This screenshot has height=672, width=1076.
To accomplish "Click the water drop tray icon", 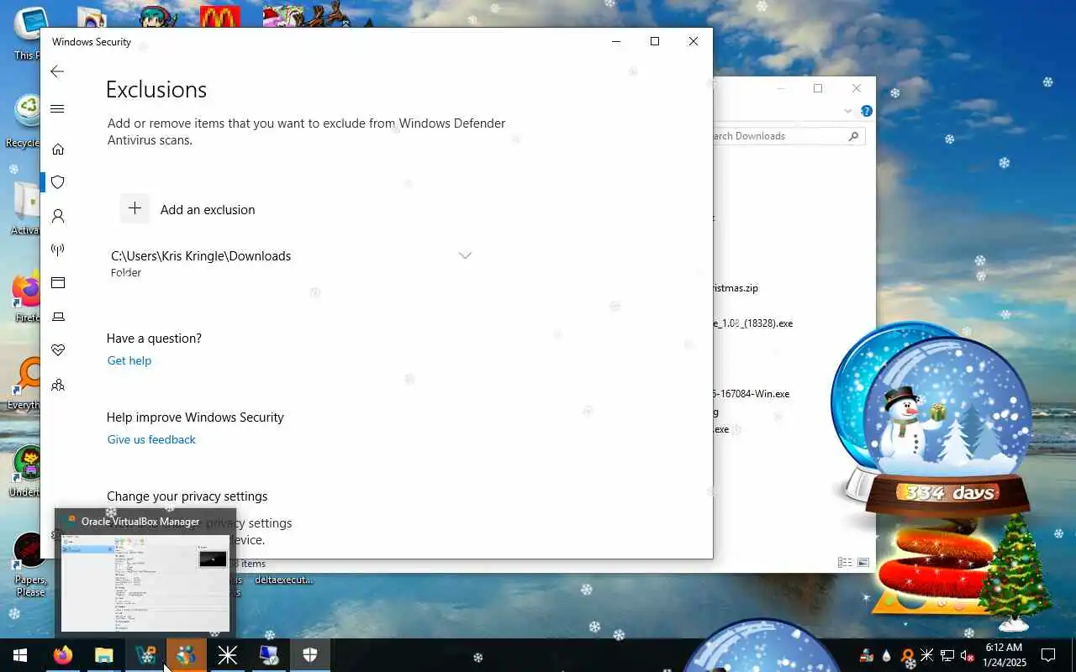I will pos(886,655).
